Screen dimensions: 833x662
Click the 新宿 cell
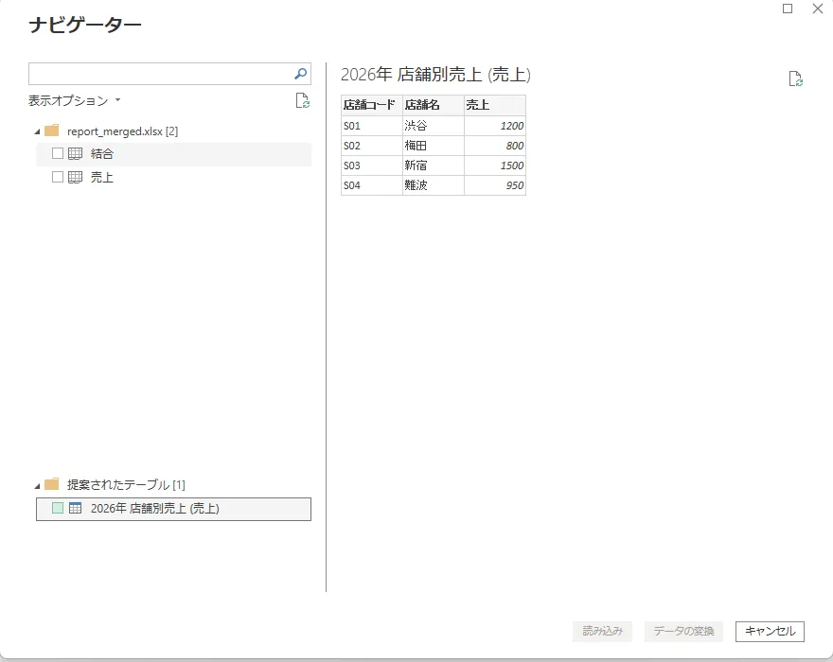434,165
